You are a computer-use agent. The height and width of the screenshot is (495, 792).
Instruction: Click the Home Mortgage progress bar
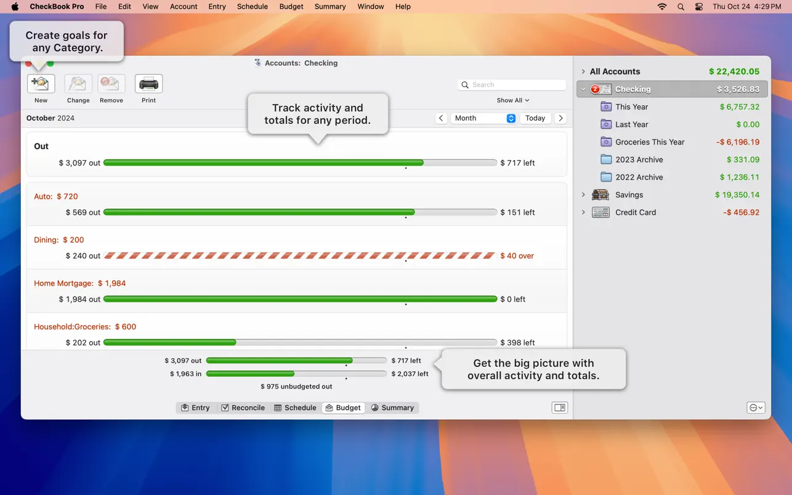pos(301,299)
